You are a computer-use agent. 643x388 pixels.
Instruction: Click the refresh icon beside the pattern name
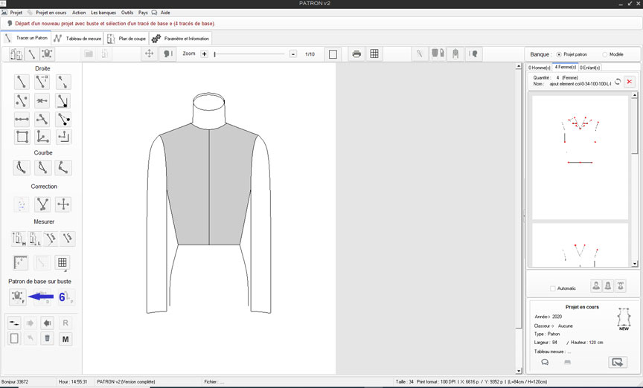tap(617, 81)
